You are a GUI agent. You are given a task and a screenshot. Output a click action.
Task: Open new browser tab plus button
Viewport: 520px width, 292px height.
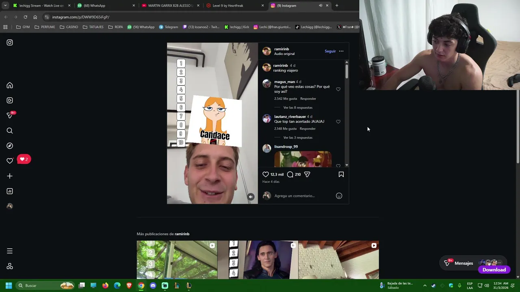(337, 6)
